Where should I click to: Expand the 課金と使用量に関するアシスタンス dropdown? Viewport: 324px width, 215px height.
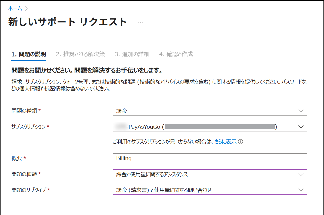[x=210, y=174]
